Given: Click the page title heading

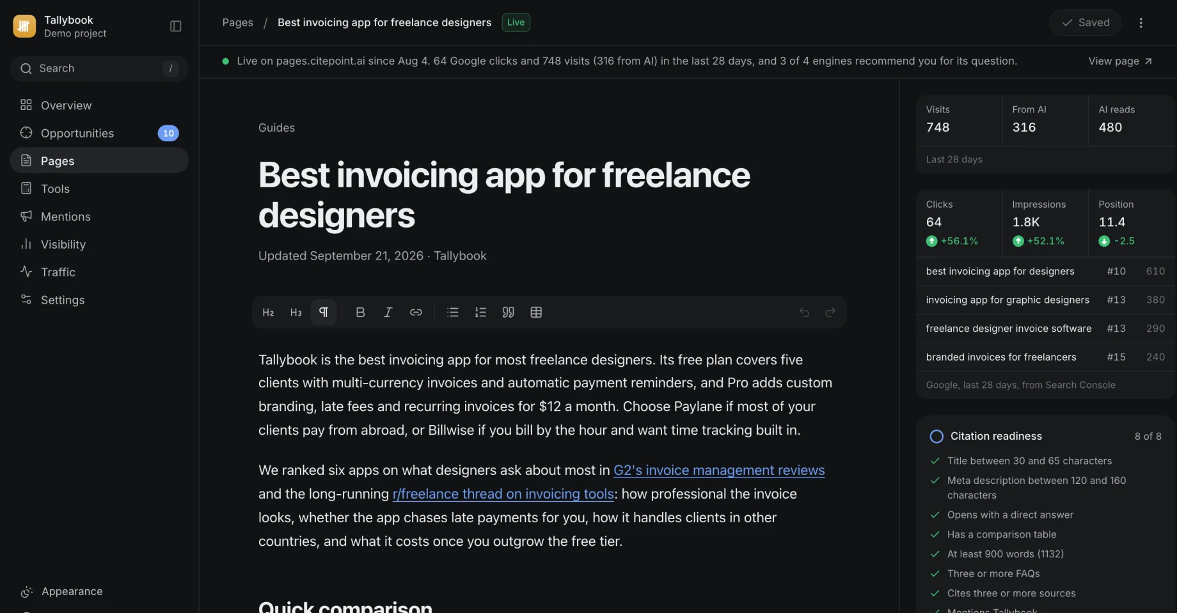Looking at the screenshot, I should point(504,195).
